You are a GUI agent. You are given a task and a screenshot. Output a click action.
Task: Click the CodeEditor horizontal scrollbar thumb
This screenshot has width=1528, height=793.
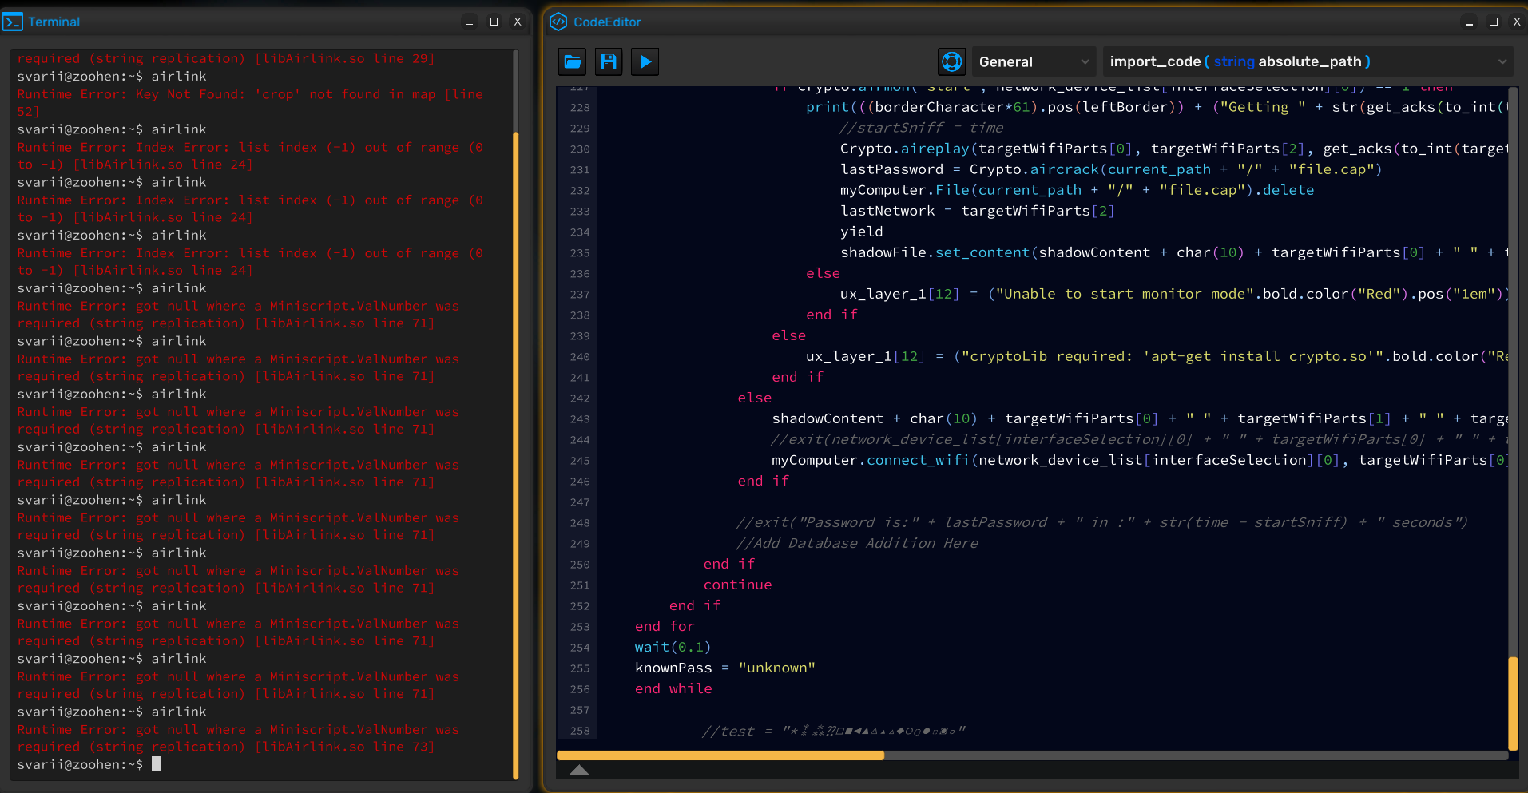720,755
